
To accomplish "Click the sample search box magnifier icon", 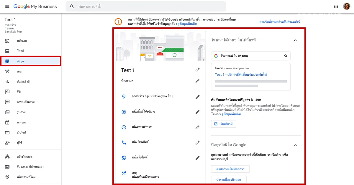I will coord(286,56).
